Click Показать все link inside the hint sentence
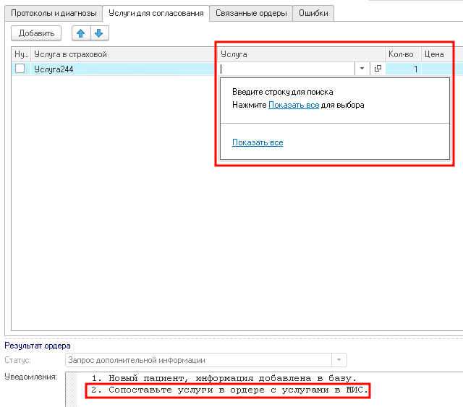463x407 pixels. coord(294,105)
